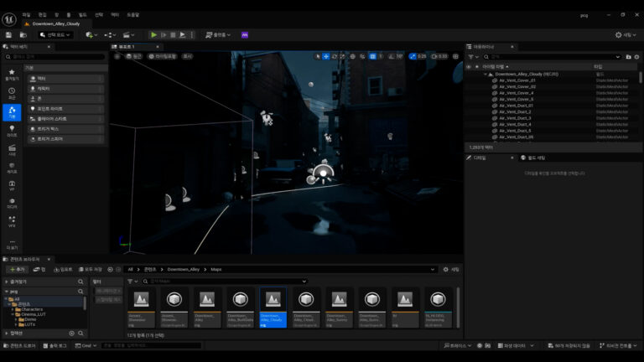644x362 pixels.
Task: Open the Recently Placed category icon
Action: click(12, 92)
